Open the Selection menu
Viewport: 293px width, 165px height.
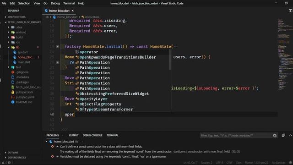[x=24, y=3]
